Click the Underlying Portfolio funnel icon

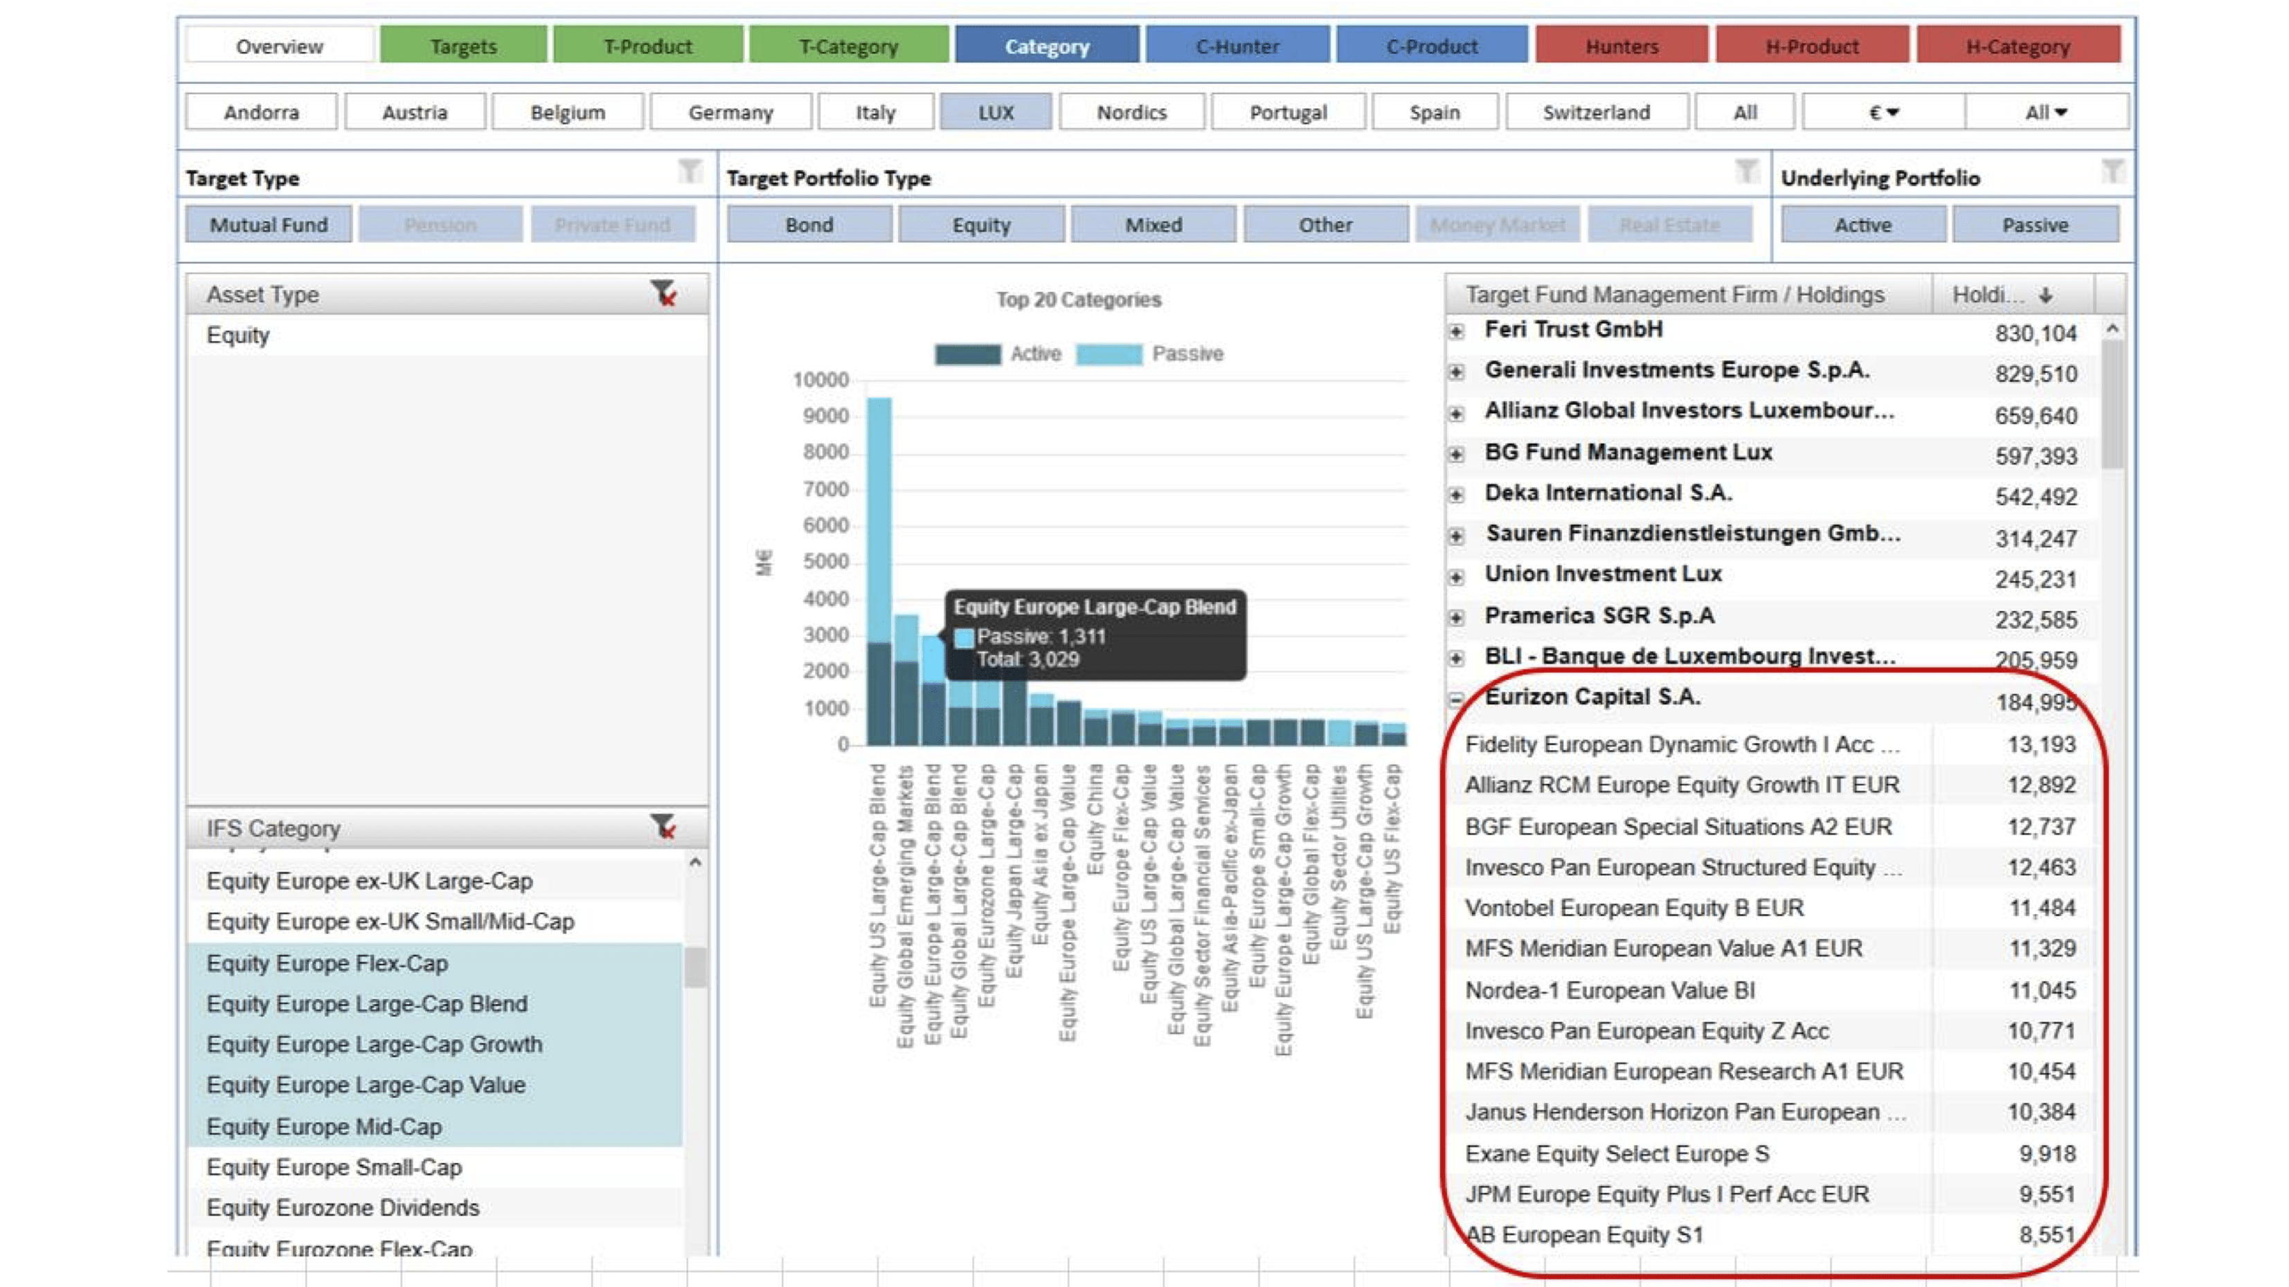2112,170
